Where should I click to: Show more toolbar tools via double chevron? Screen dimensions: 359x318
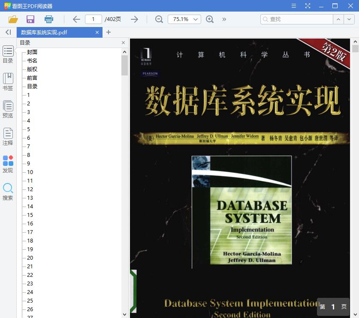pos(224,19)
